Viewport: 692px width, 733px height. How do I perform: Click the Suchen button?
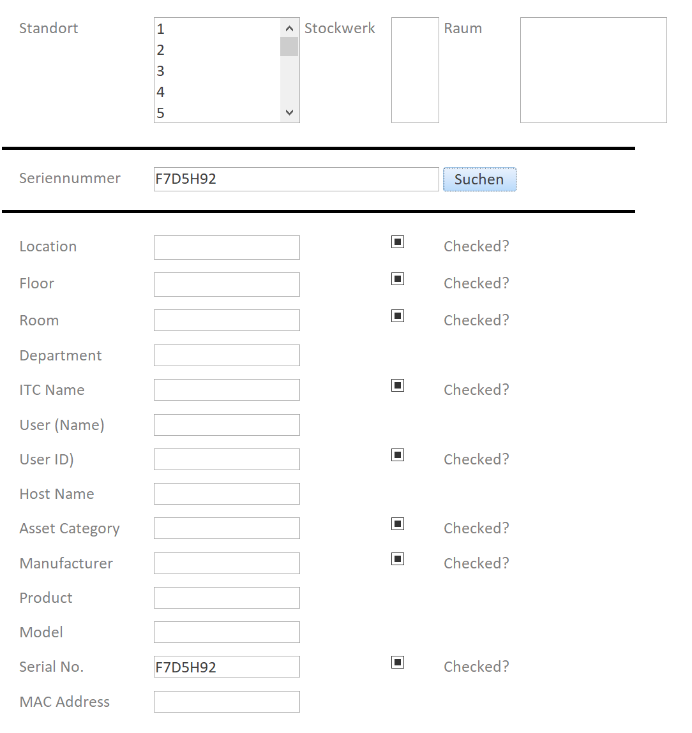(479, 179)
